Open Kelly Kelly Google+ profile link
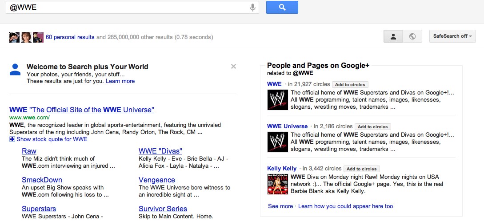Image resolution: width=484 pixels, height=221 pixels. click(x=282, y=169)
